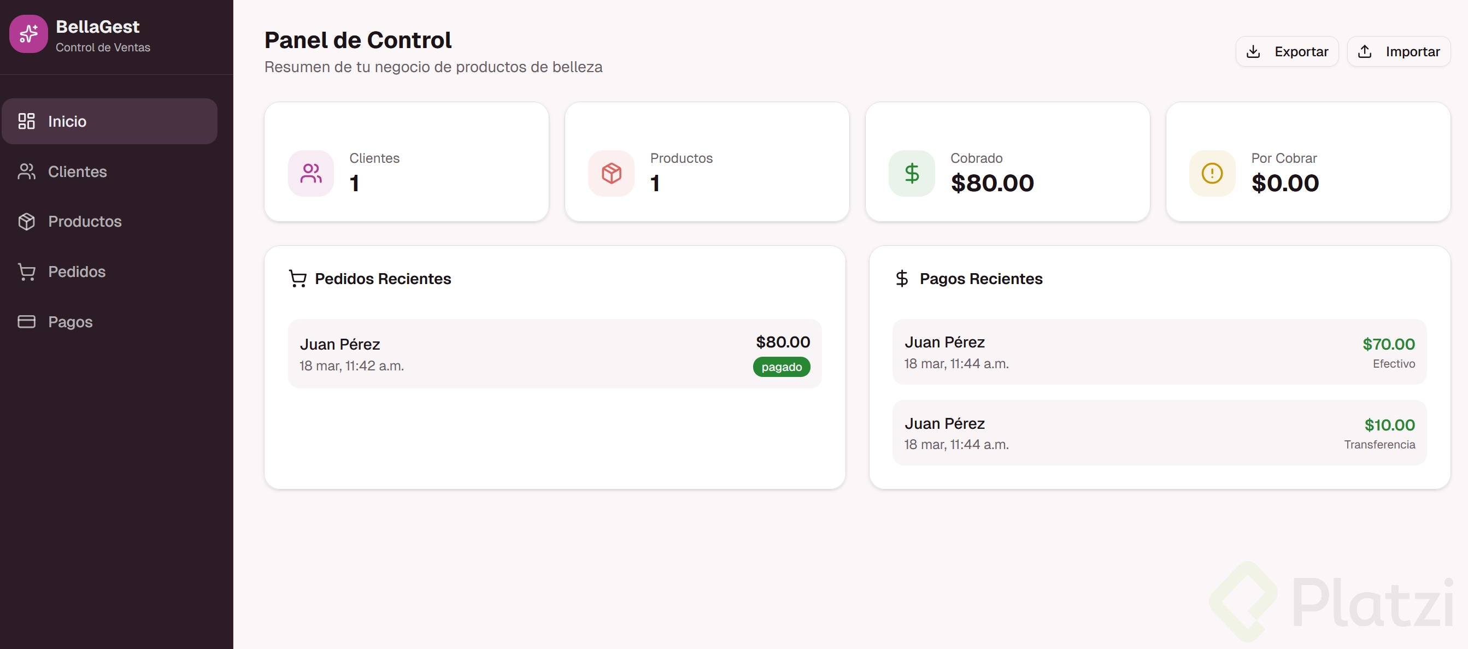Click the cart icon beside Pedidos Recientes
The height and width of the screenshot is (649, 1468).
297,279
